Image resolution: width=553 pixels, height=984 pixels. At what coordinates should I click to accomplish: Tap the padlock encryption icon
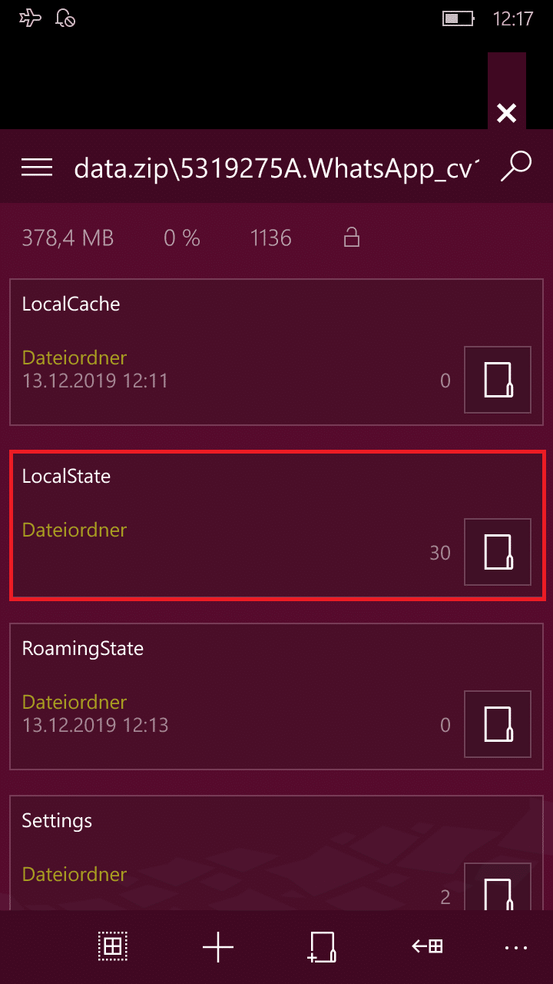point(352,238)
